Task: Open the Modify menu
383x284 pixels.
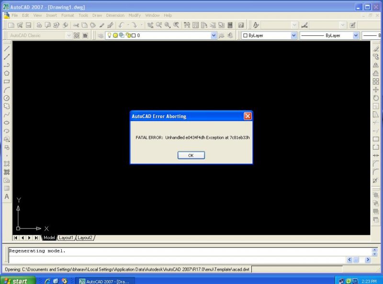Action: pos(135,15)
